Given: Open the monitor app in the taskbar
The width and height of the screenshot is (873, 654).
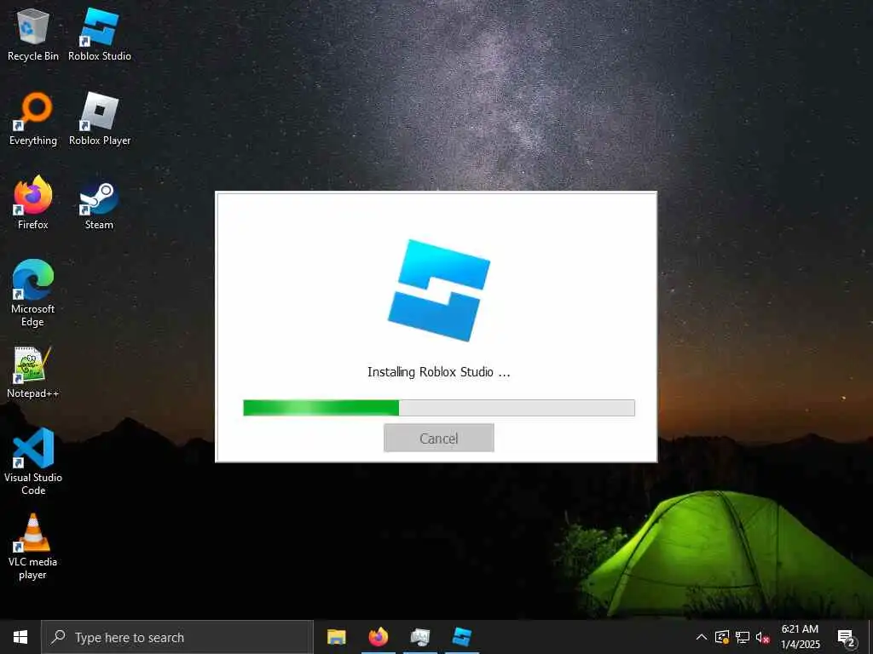Looking at the screenshot, I should (419, 637).
